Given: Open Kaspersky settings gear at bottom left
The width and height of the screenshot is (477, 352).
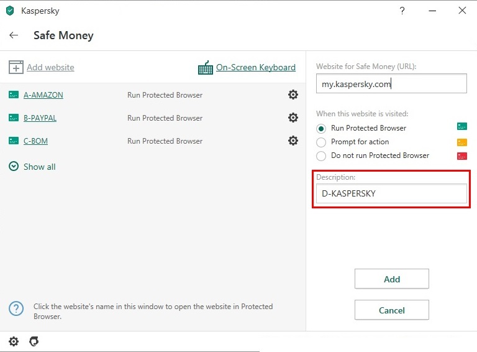Looking at the screenshot, I should click(x=14, y=341).
